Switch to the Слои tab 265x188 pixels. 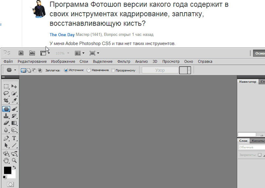(243, 141)
